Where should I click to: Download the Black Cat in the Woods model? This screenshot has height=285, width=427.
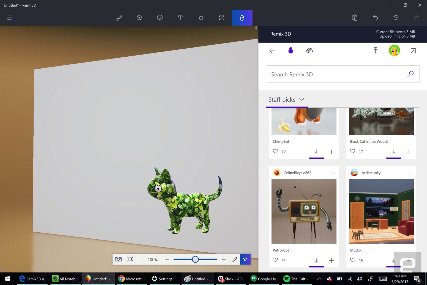tap(394, 152)
